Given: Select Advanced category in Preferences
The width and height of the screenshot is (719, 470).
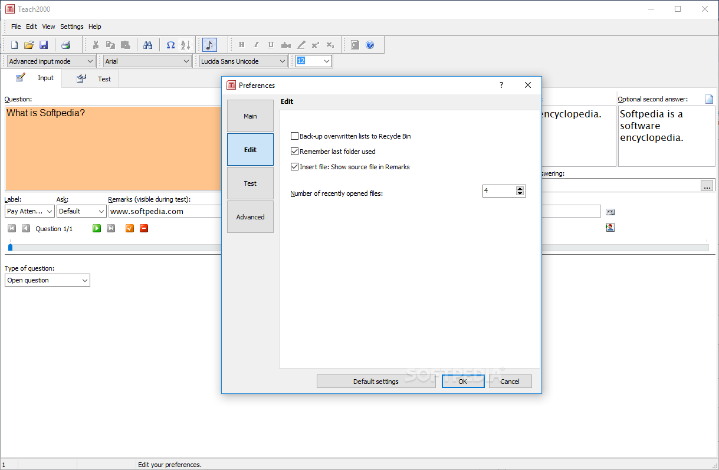Looking at the screenshot, I should 250,217.
